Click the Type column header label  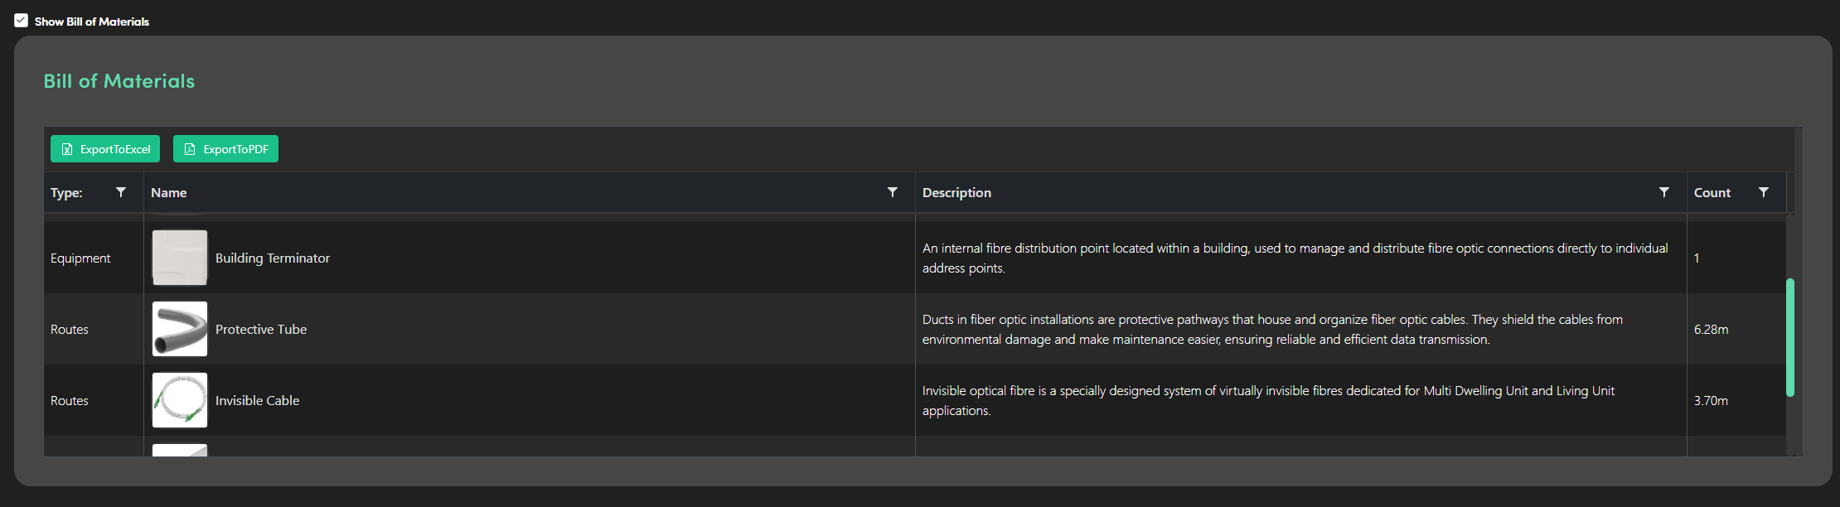66,192
